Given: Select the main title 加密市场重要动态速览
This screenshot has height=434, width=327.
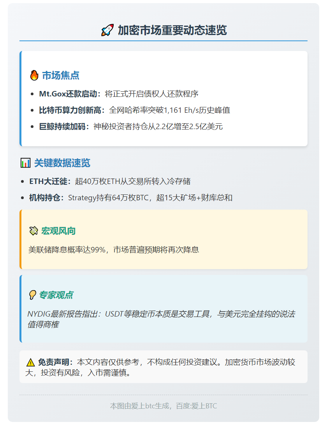Looking at the screenshot, I should 172,30.
